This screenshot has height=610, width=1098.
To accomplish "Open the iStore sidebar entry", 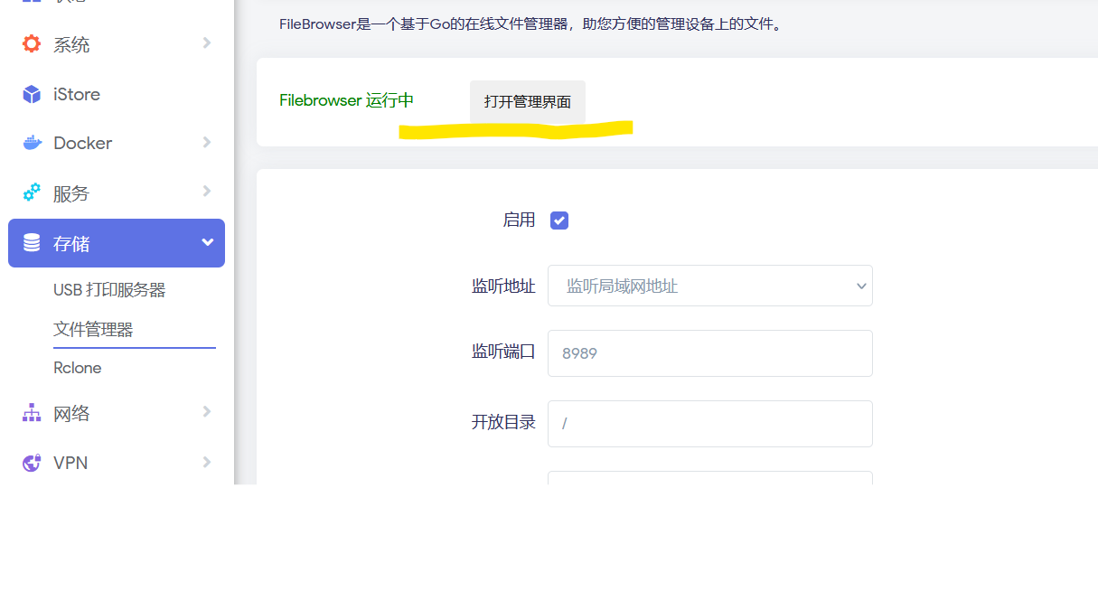I will tap(117, 94).
